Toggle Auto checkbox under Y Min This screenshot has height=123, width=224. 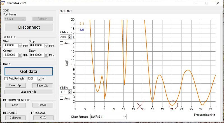click(62, 98)
